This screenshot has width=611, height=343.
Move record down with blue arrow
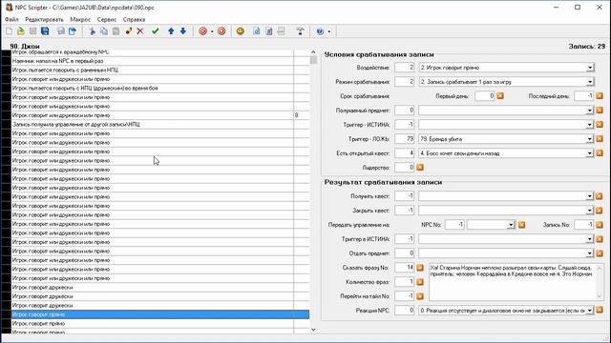(183, 31)
